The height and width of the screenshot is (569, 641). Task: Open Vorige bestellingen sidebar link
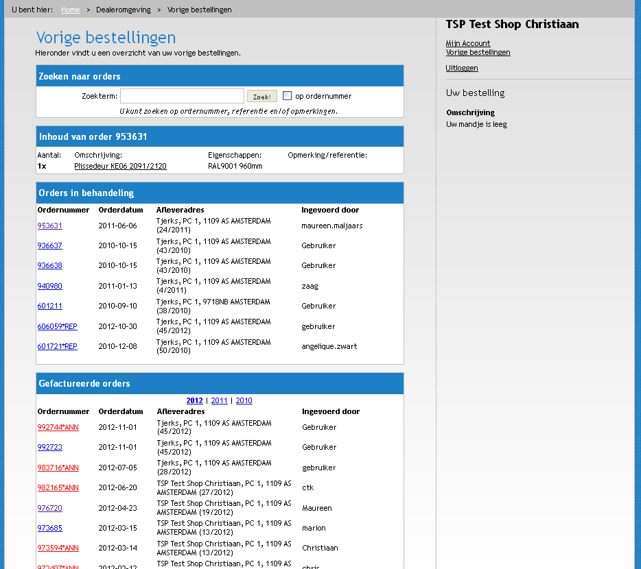[478, 52]
